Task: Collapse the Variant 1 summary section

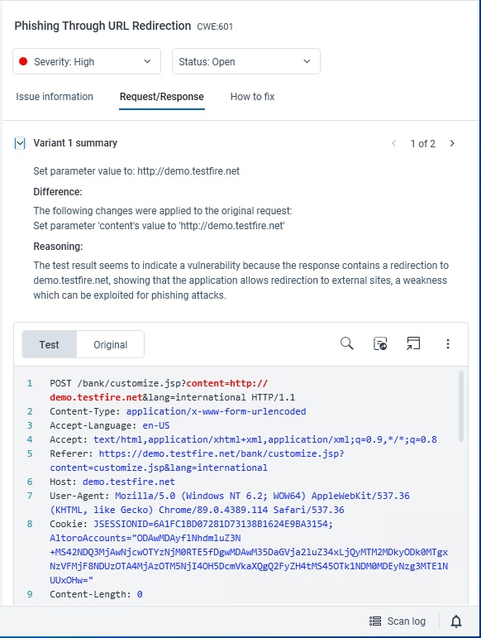Action: (x=20, y=143)
